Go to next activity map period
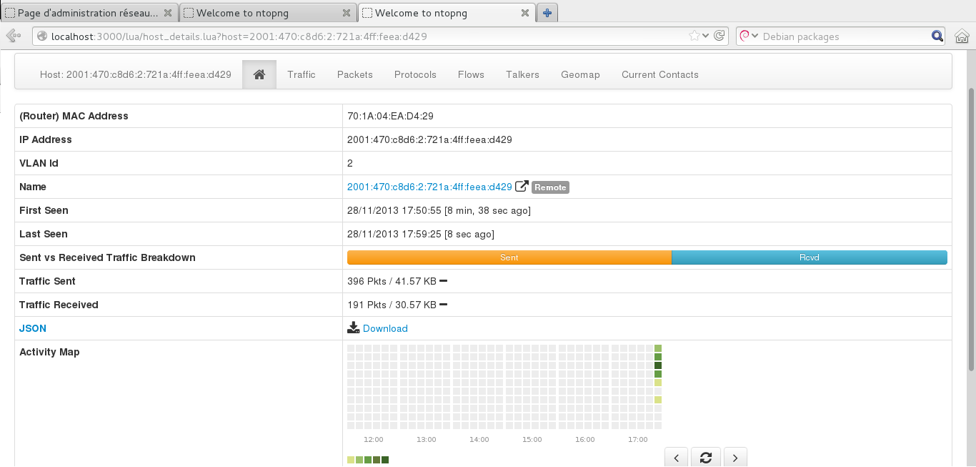This screenshot has height=467, width=976. (735, 458)
